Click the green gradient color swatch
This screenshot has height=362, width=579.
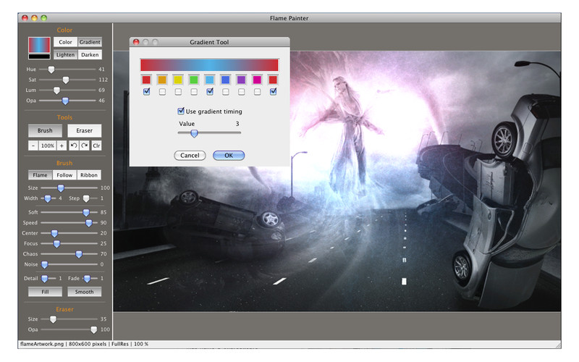pos(194,80)
